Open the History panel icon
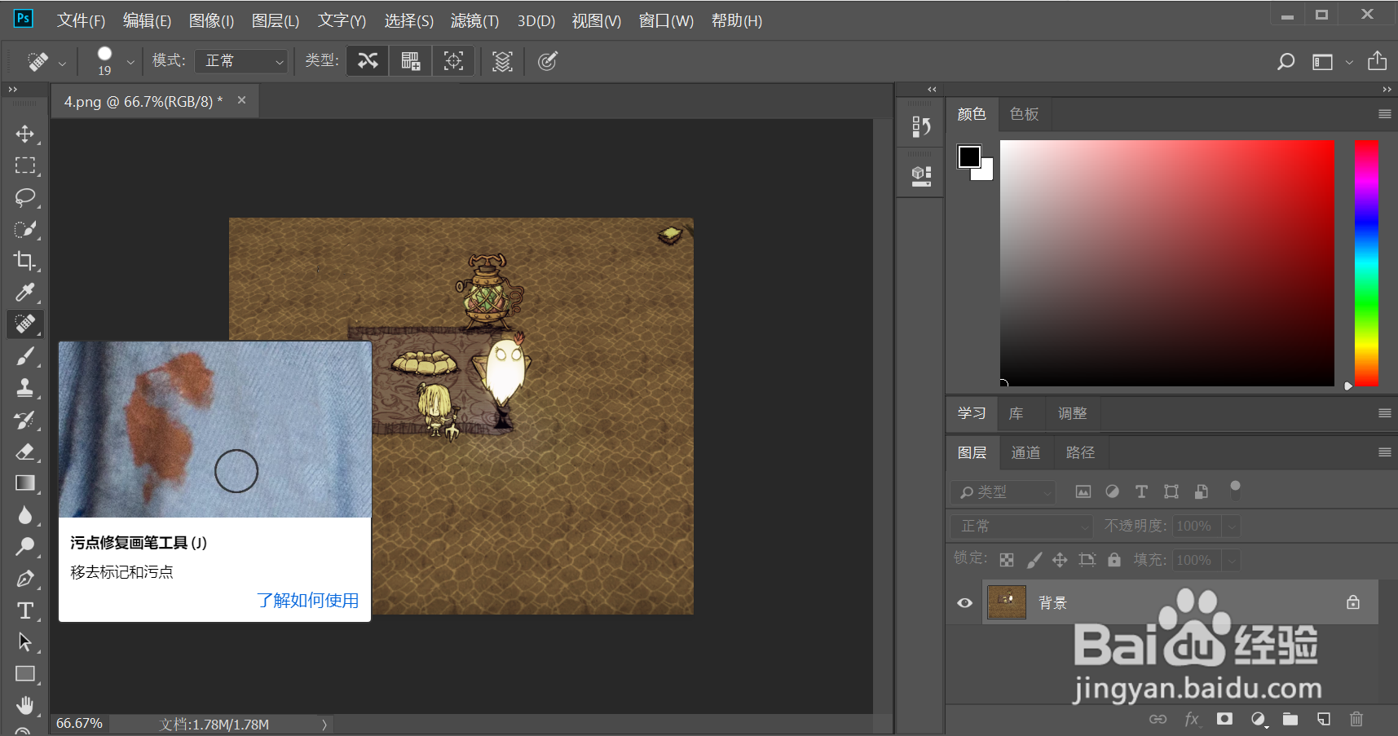 coord(921,126)
